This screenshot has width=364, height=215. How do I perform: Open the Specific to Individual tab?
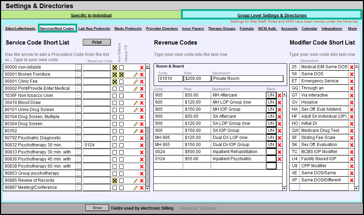(x=91, y=15)
